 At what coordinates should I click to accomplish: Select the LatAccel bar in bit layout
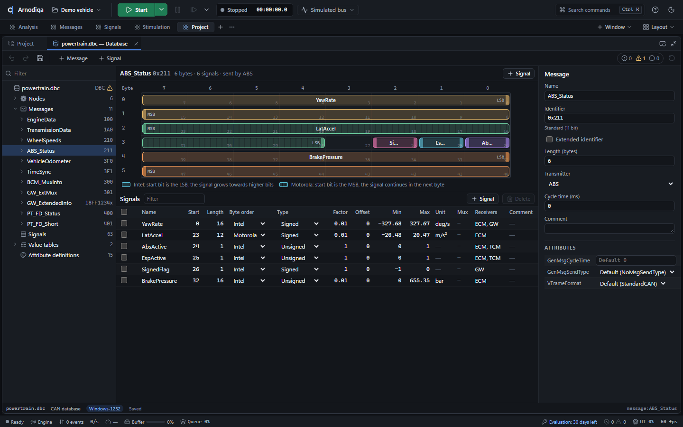[326, 129]
